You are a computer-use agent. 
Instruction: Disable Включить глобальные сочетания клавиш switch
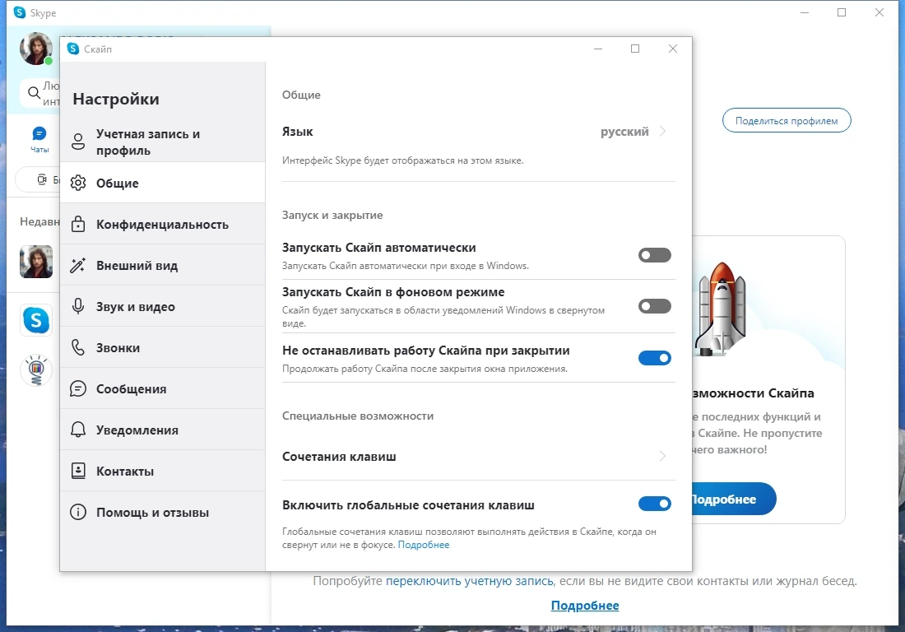pos(655,504)
